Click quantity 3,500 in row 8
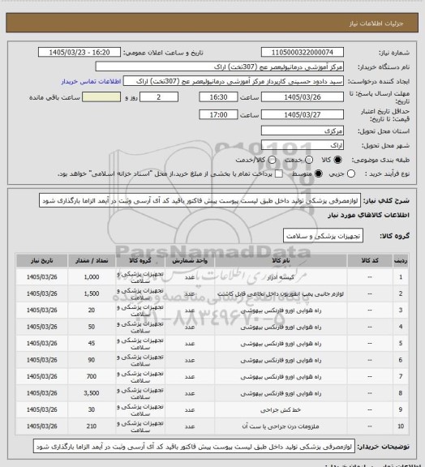The height and width of the screenshot is (467, 425). coord(92,393)
